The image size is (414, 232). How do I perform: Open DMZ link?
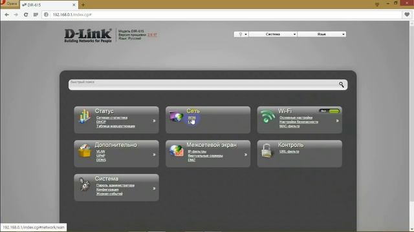tap(191, 160)
